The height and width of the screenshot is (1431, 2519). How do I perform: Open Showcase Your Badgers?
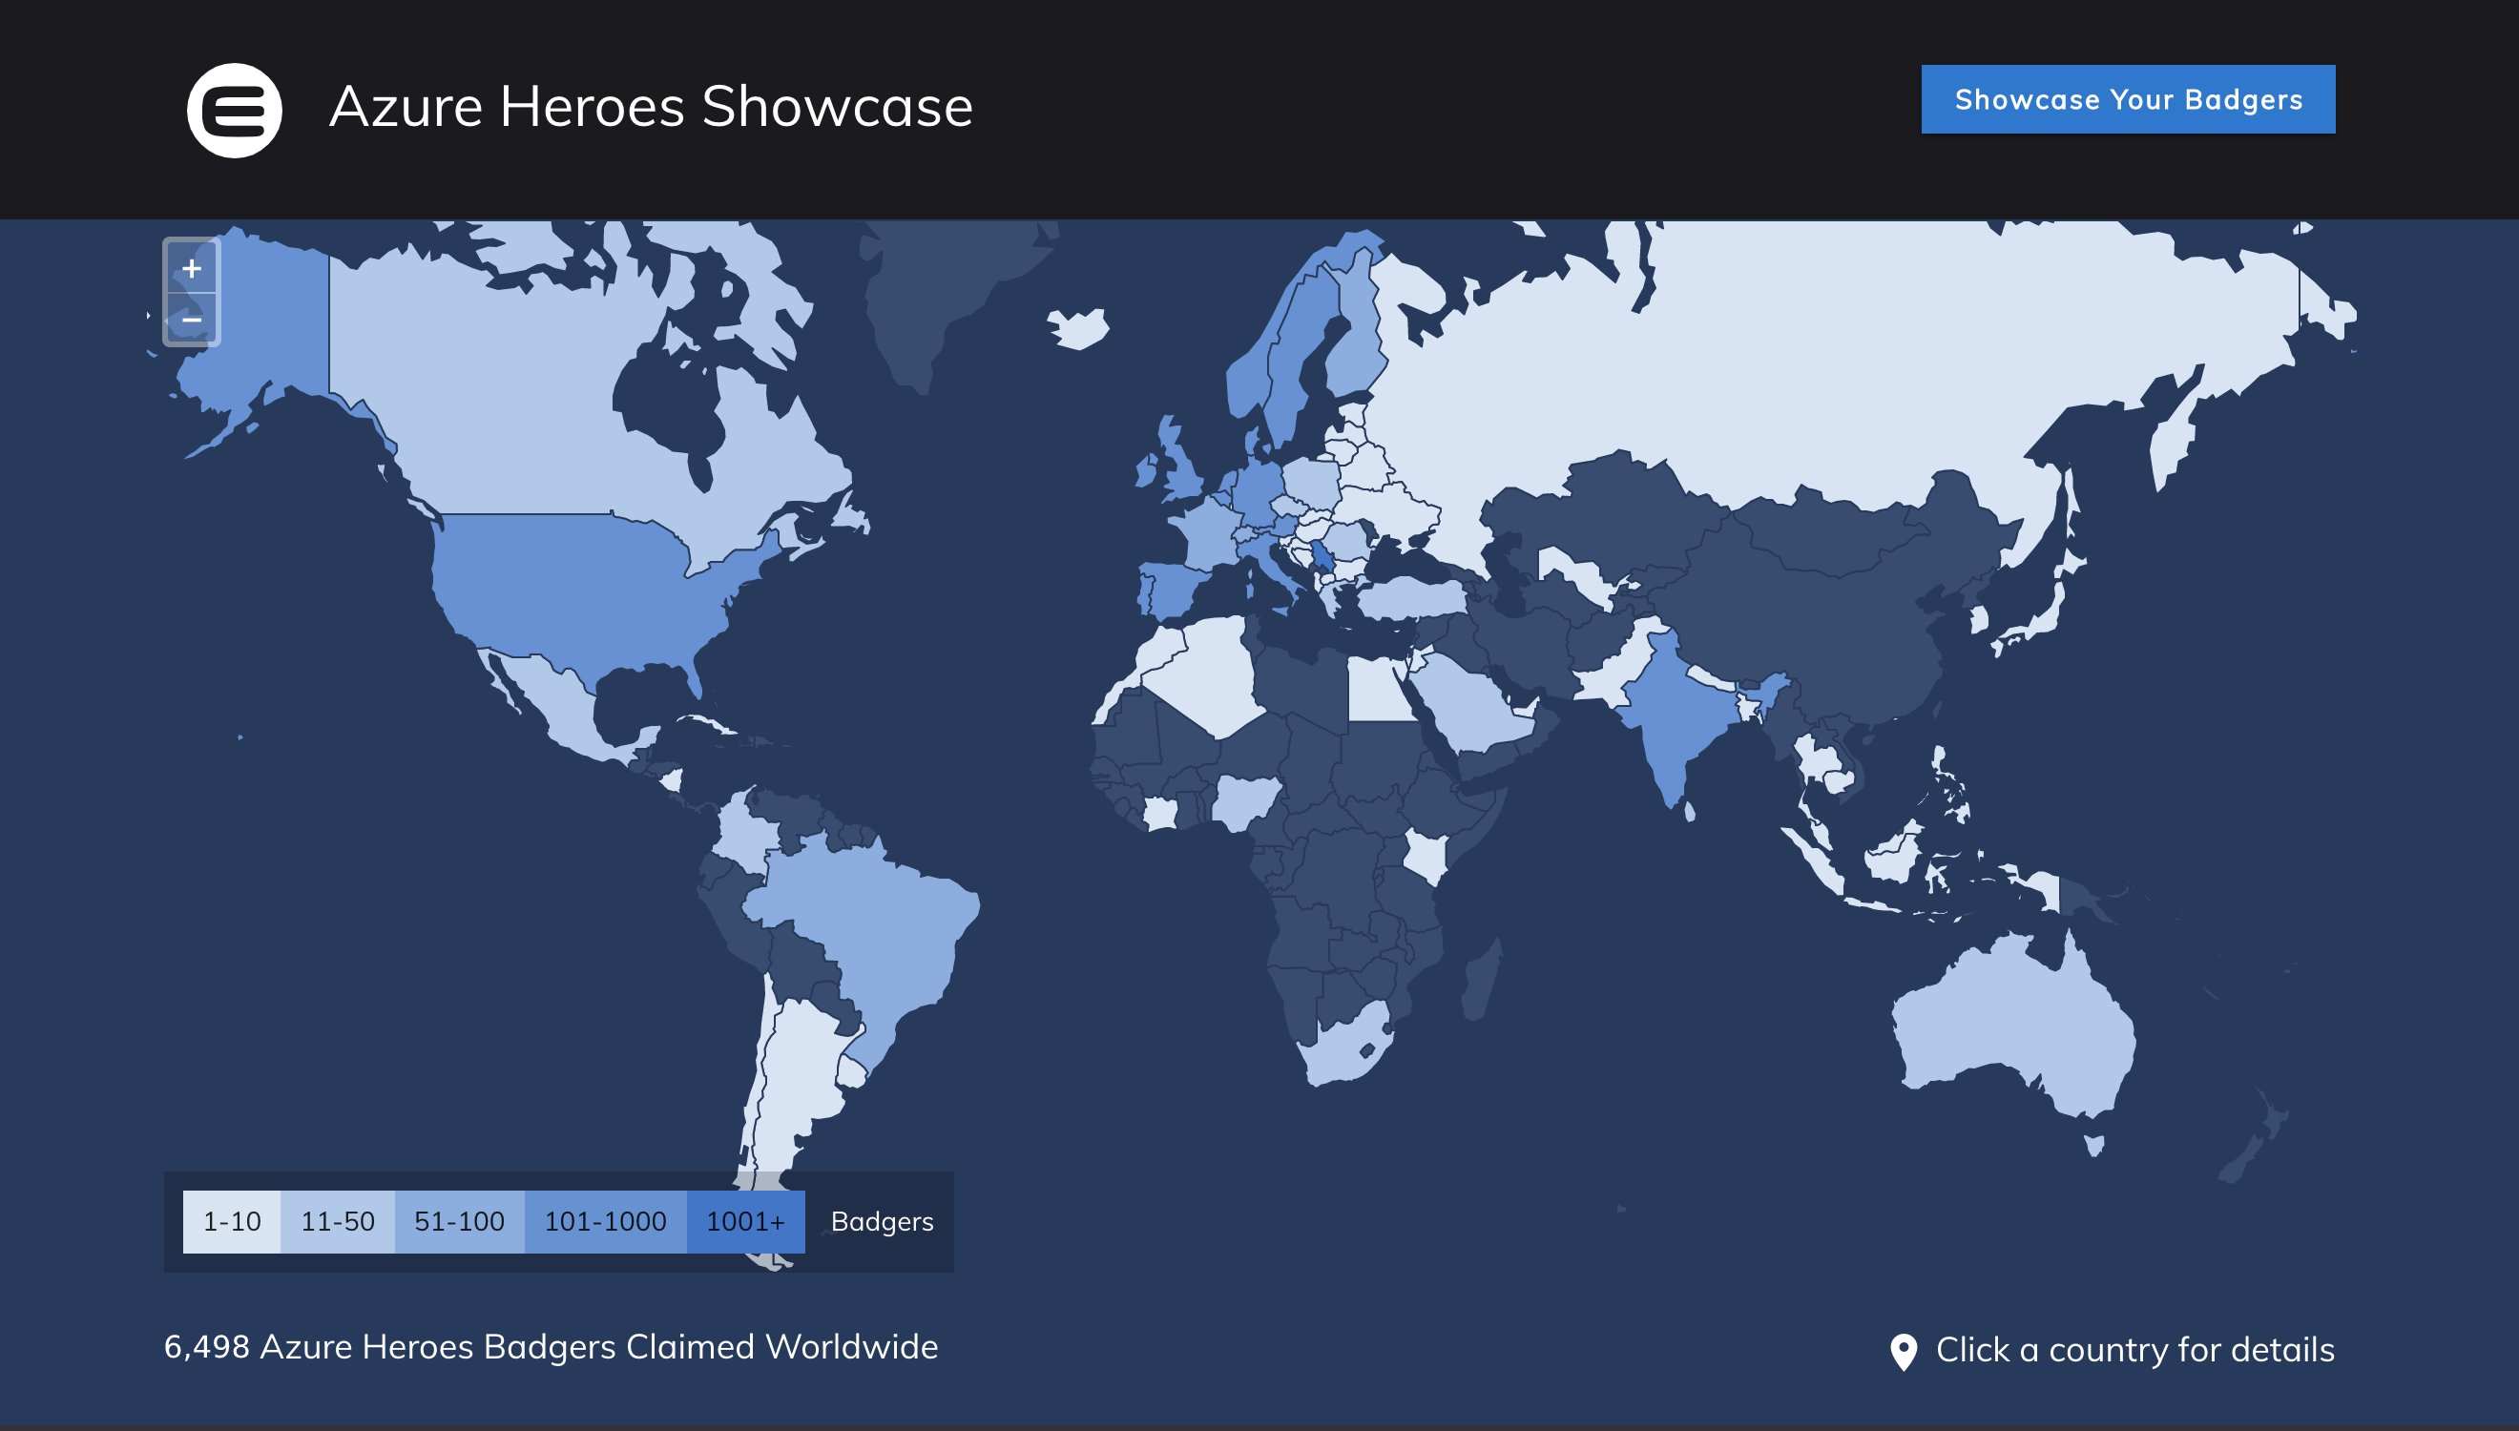(2128, 99)
